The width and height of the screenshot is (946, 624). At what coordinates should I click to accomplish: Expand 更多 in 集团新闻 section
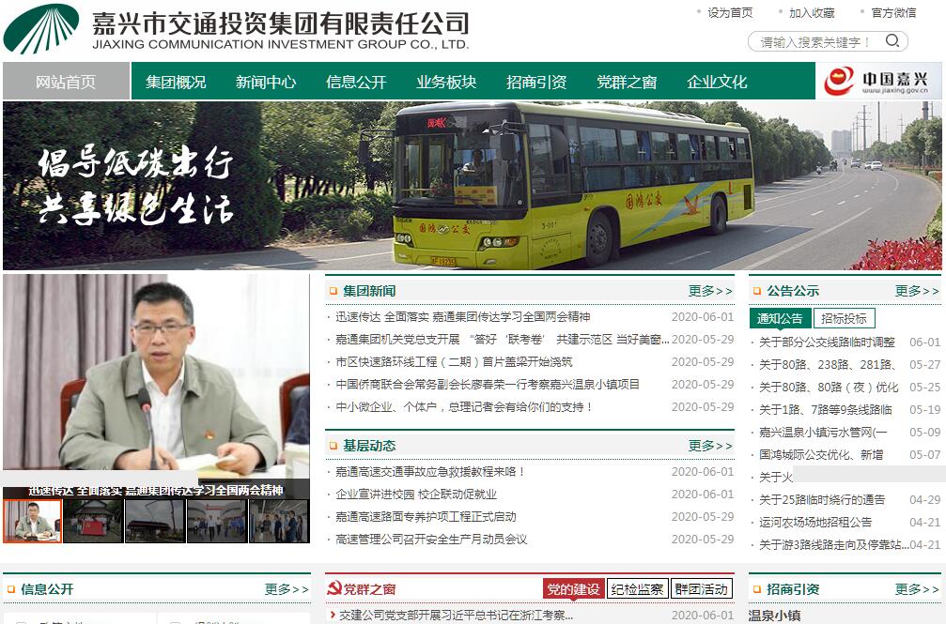click(711, 291)
